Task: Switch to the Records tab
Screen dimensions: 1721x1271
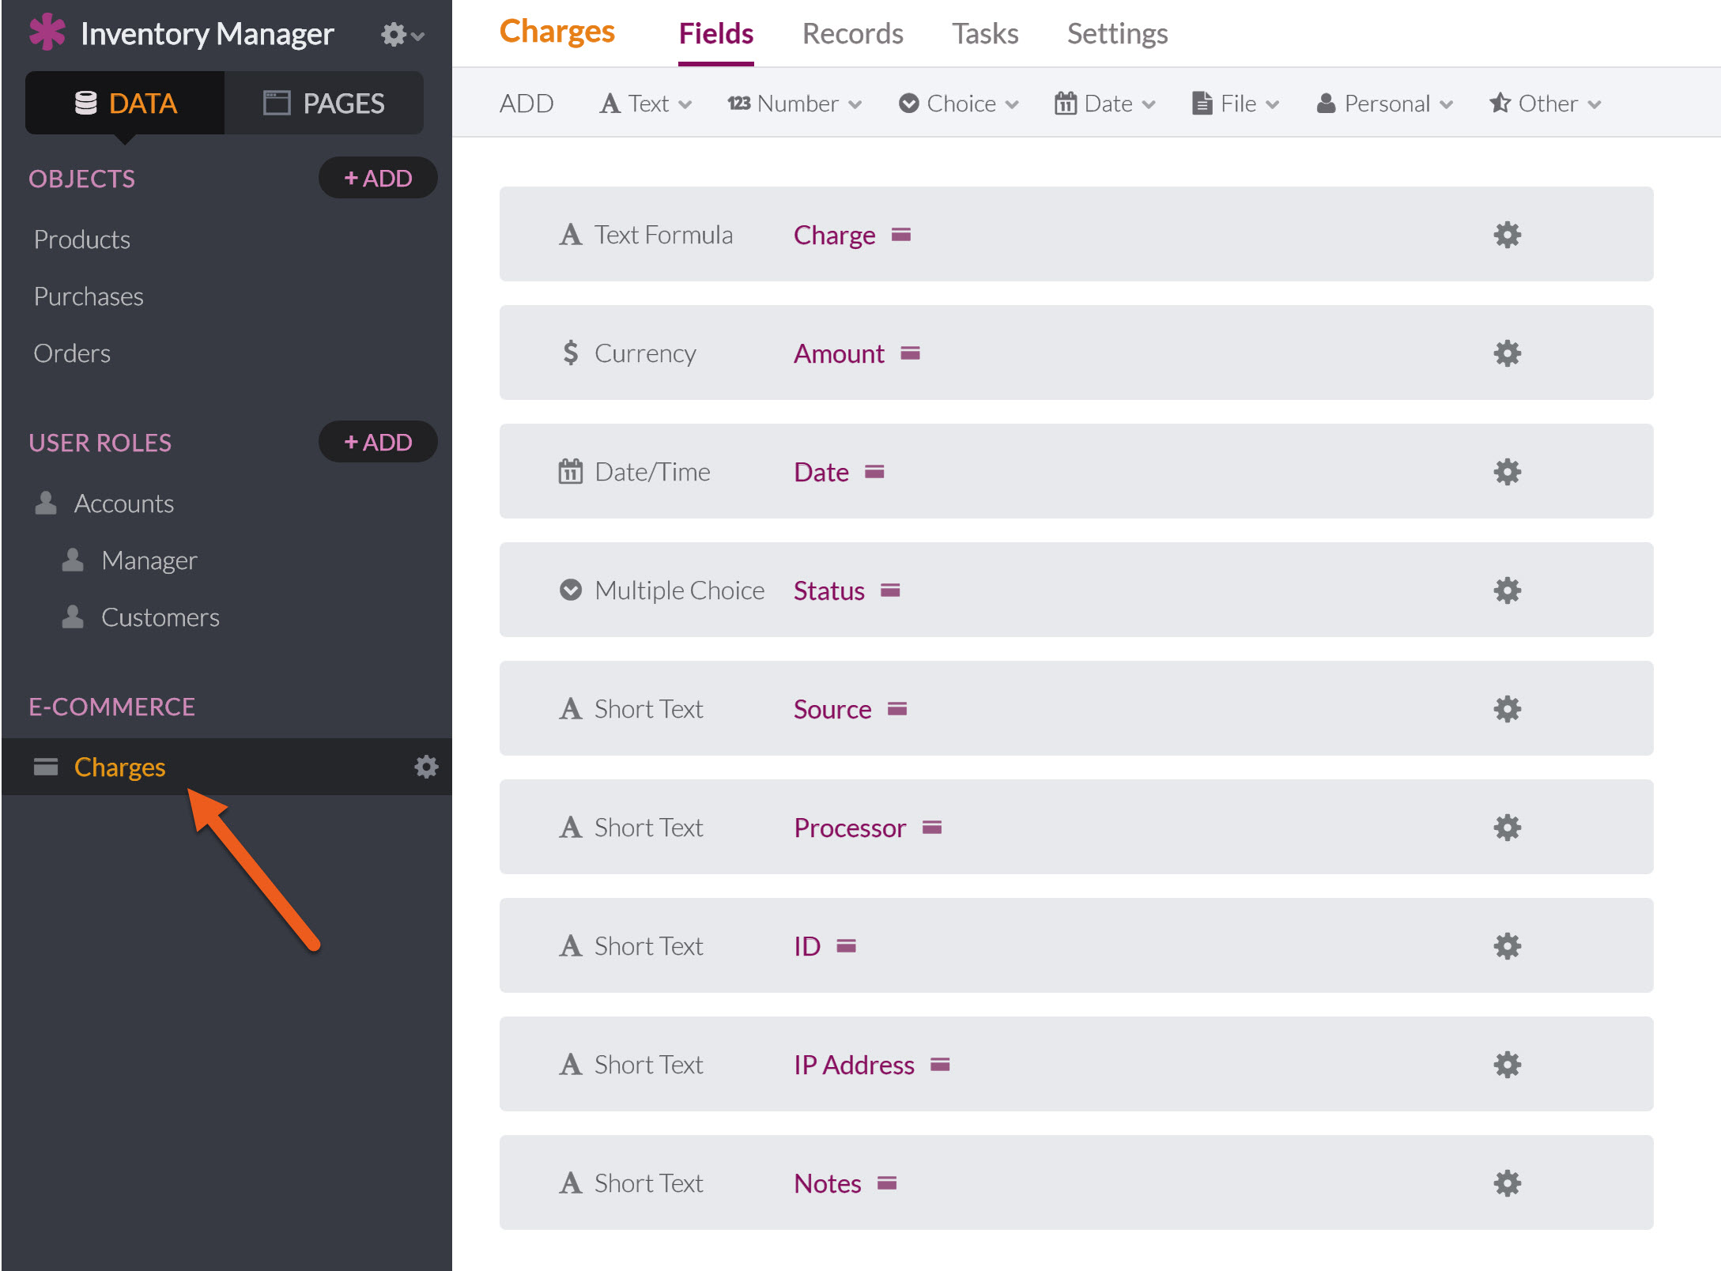Action: click(x=852, y=33)
